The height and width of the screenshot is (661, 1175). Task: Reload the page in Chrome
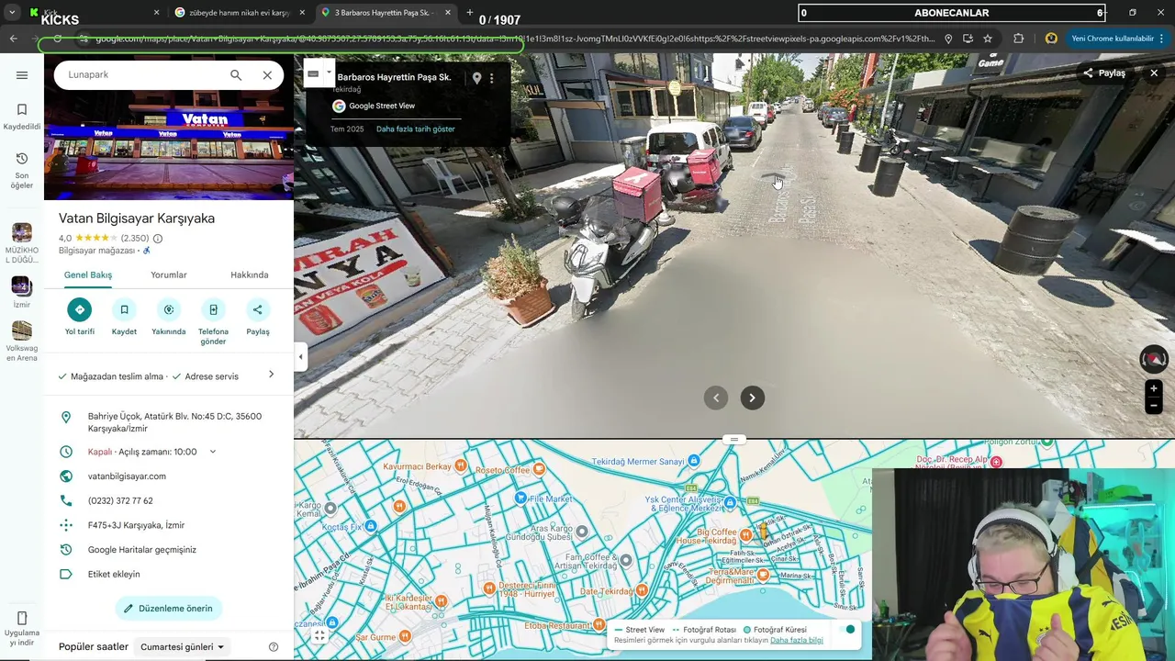(x=57, y=39)
